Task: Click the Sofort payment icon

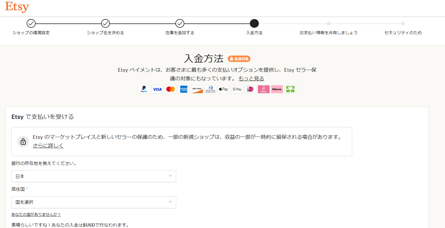Action: [x=264, y=89]
